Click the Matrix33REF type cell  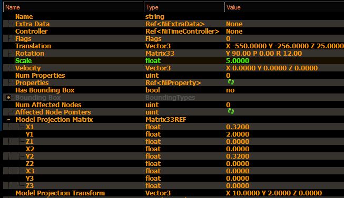(x=165, y=119)
